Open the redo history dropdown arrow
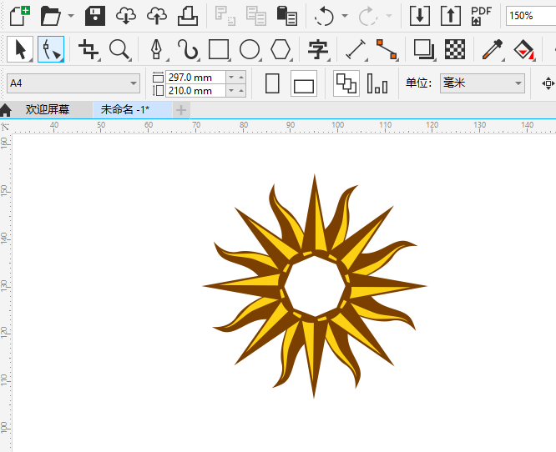The width and height of the screenshot is (556, 452). [389, 16]
